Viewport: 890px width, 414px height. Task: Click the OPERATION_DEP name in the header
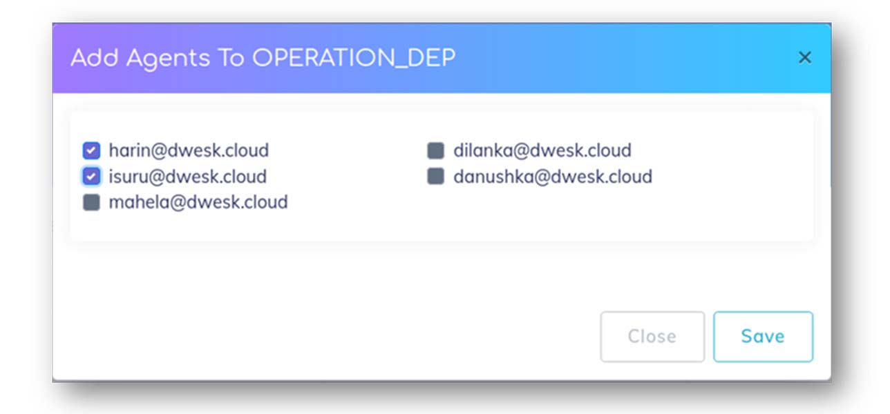[x=353, y=59]
